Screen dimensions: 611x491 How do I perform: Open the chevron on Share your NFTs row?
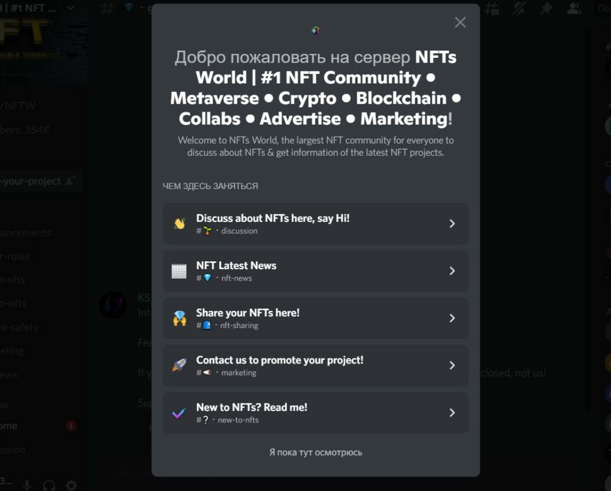pyautogui.click(x=452, y=319)
